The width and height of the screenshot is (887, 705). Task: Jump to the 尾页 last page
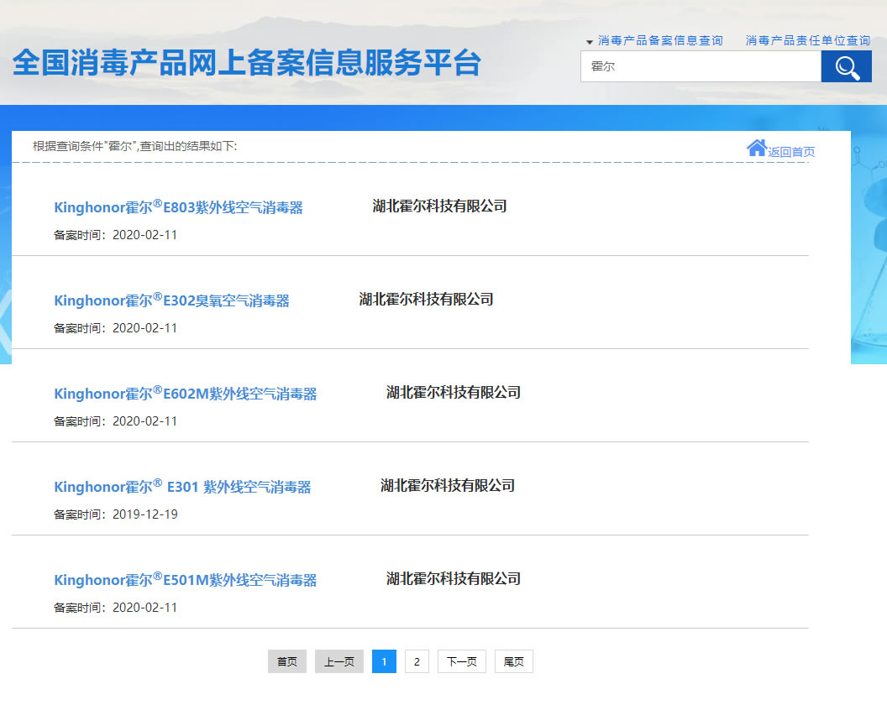pyautogui.click(x=513, y=661)
